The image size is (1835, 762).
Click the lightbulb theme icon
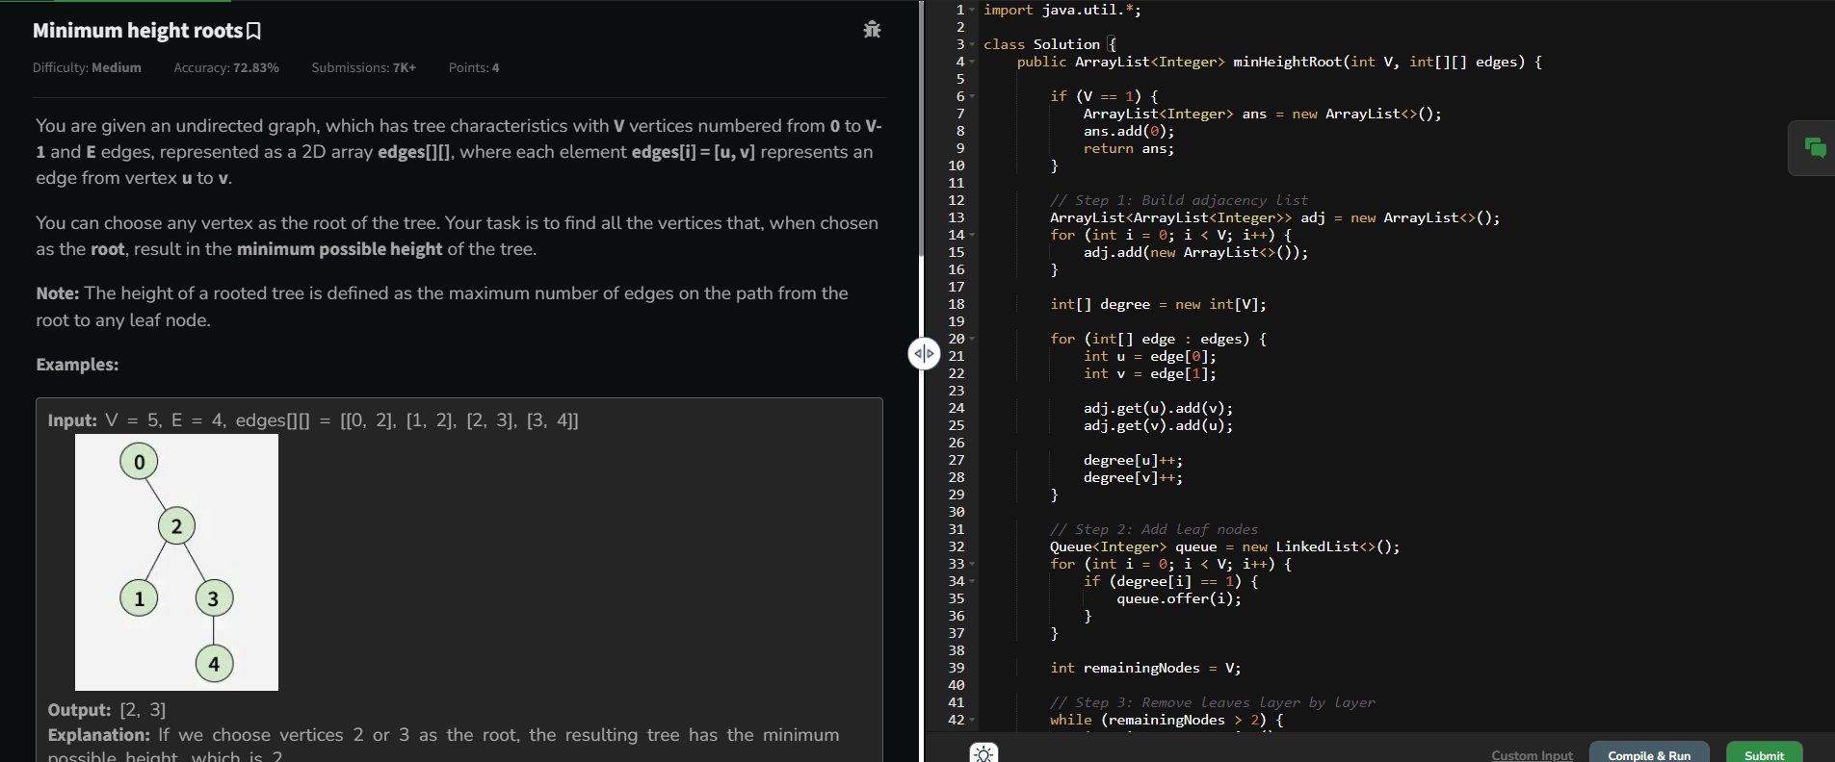983,753
